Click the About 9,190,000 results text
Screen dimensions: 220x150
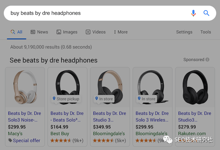tap(51, 47)
